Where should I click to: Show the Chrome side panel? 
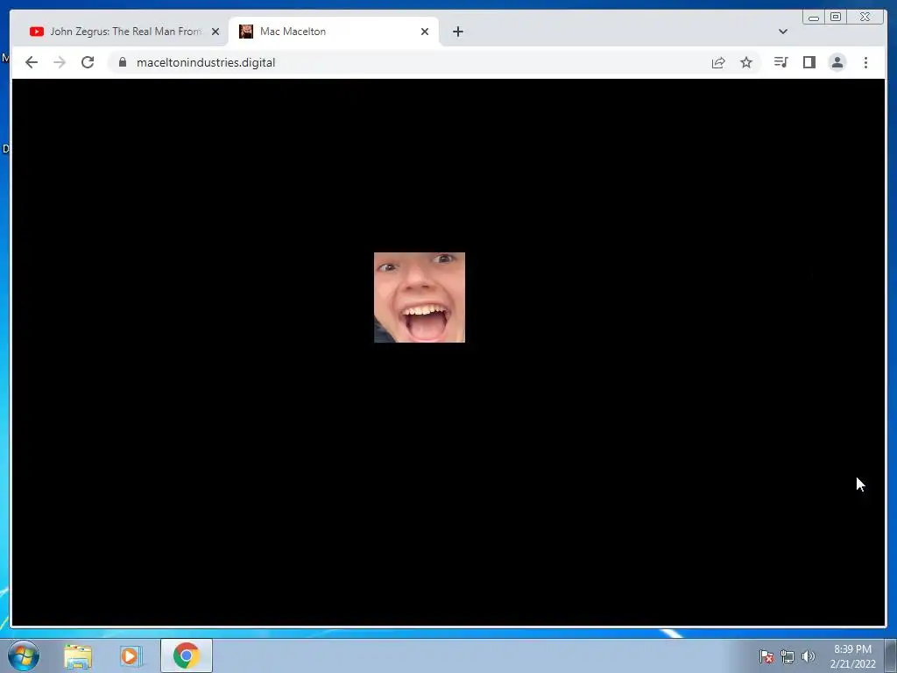(809, 62)
